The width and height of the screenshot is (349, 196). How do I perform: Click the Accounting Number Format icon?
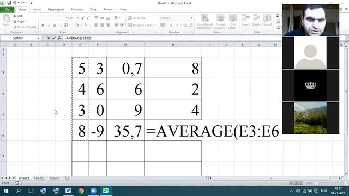pos(163,26)
